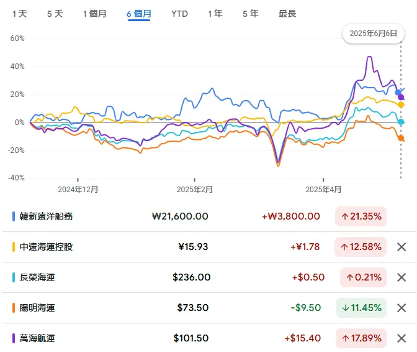Click the ¥15.93 price value
The image size is (417, 352).
tap(194, 247)
